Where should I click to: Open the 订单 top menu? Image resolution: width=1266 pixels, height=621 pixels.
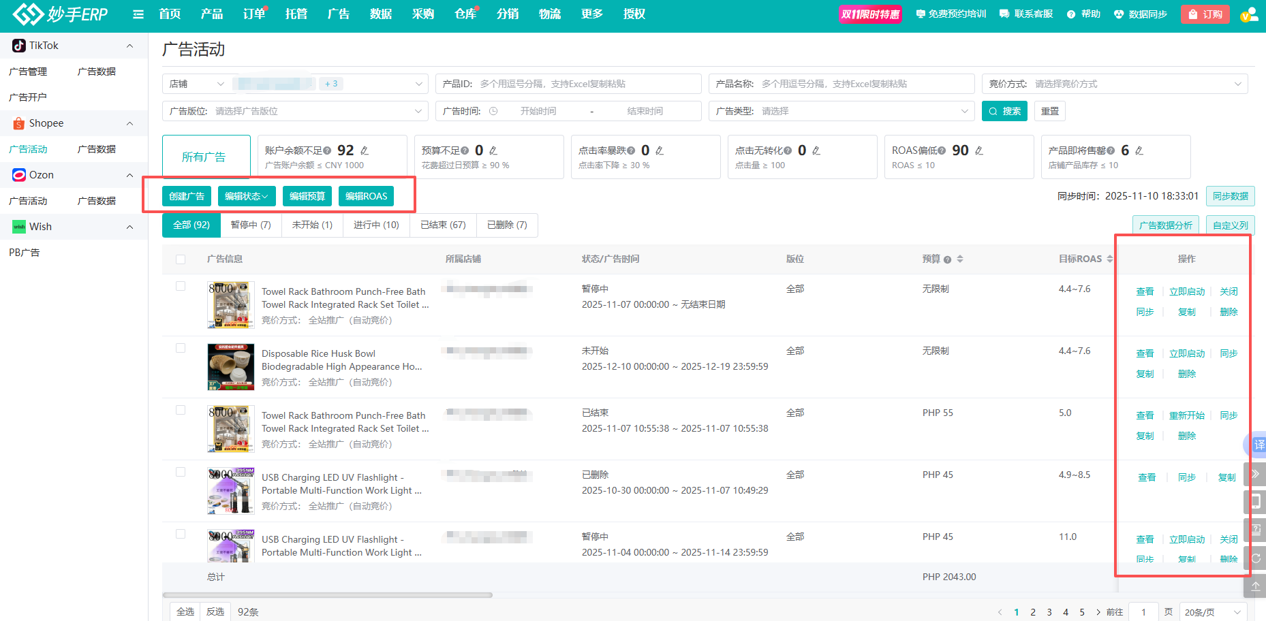tap(254, 14)
